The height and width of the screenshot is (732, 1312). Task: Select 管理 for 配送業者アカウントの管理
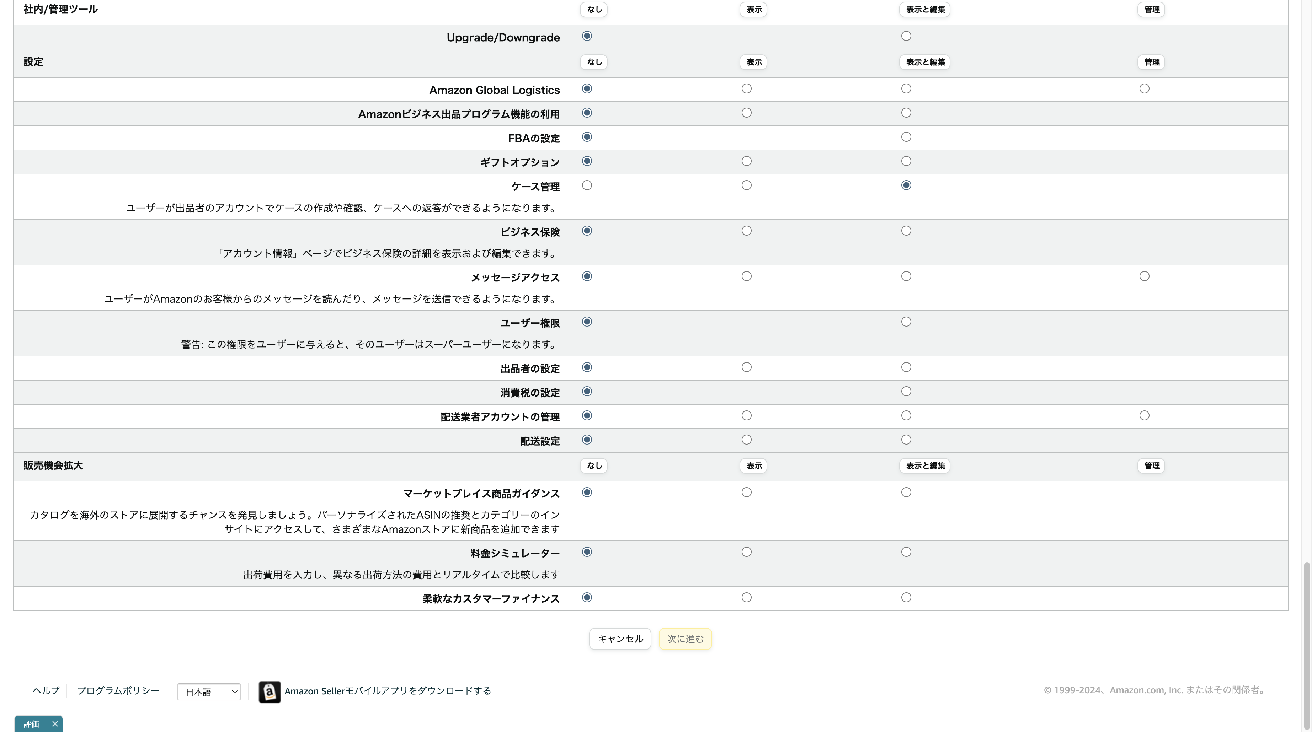(1145, 415)
